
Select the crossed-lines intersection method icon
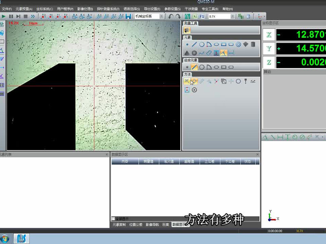(187, 81)
